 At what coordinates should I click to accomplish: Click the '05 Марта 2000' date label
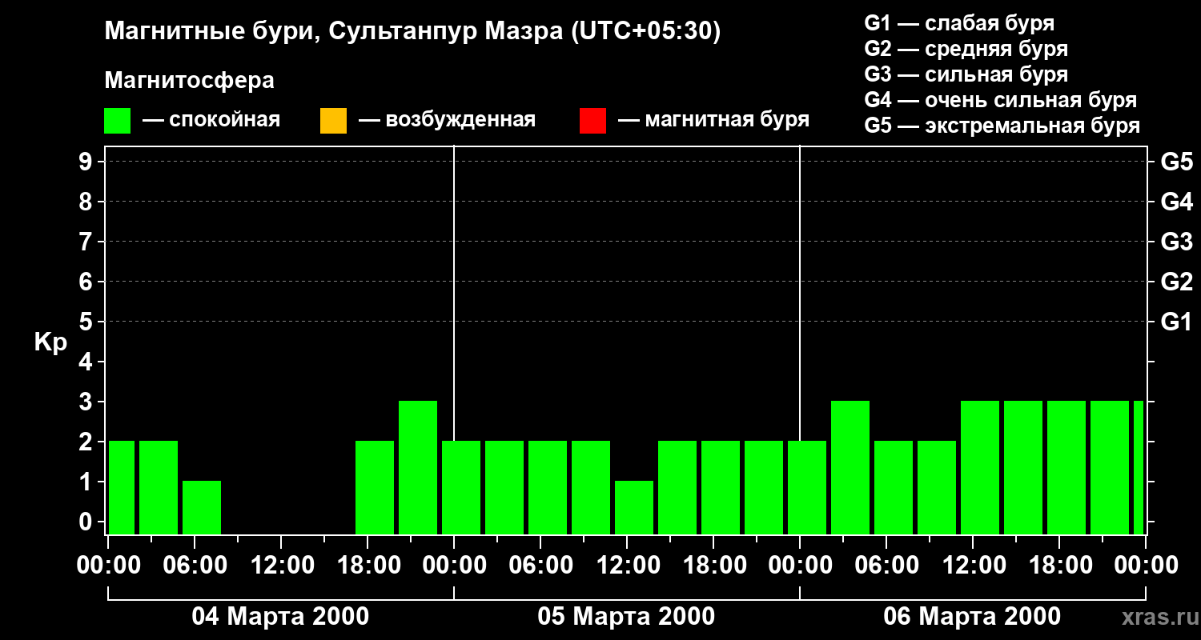pyautogui.click(x=626, y=617)
